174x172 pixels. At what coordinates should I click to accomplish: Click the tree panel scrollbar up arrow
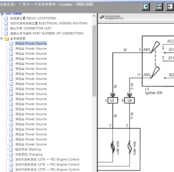[94, 15]
